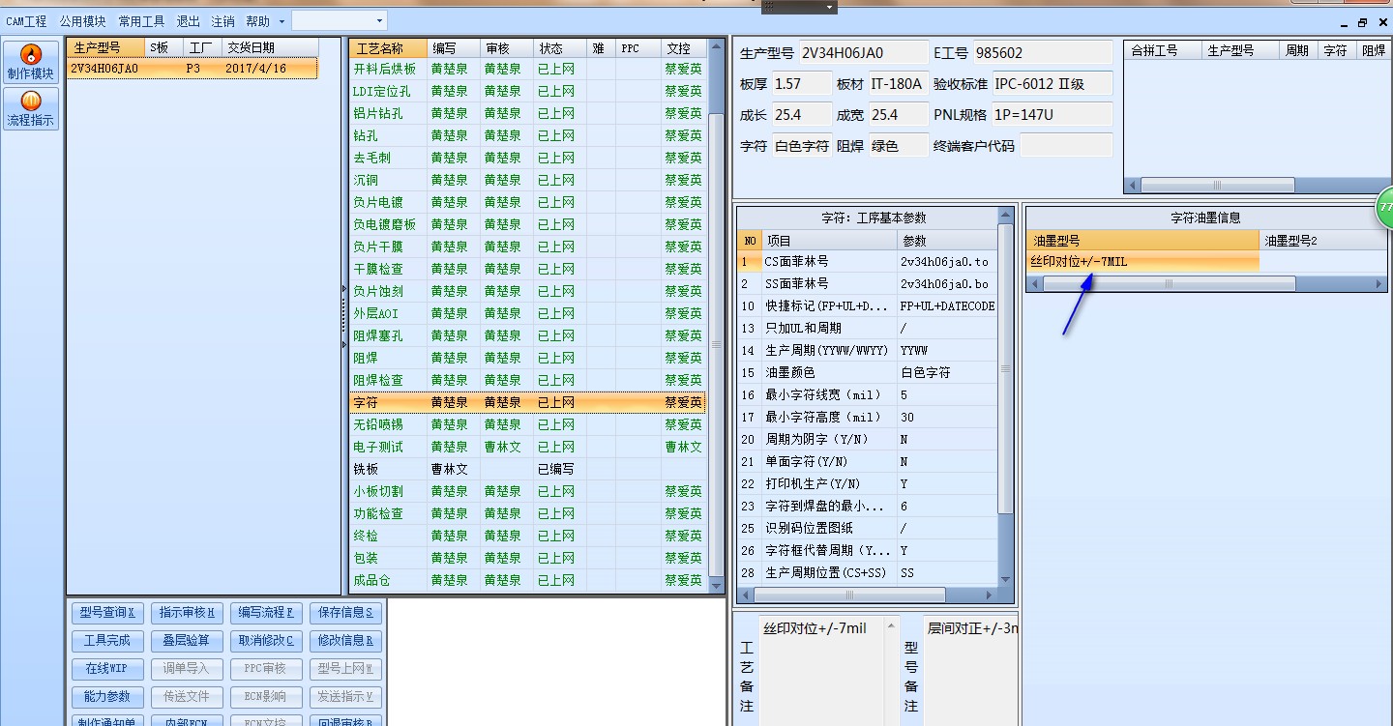Viewport: 1393px width, 726px height.
Task: Select the 最小字符线宽(mil) parameter row
Action: pyautogui.click(x=868, y=395)
